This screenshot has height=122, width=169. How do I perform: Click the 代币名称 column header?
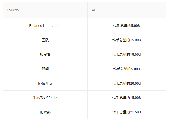tap(13, 10)
